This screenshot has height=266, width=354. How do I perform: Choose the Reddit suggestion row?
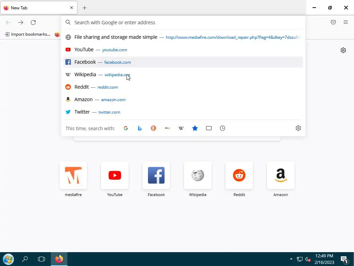[183, 87]
